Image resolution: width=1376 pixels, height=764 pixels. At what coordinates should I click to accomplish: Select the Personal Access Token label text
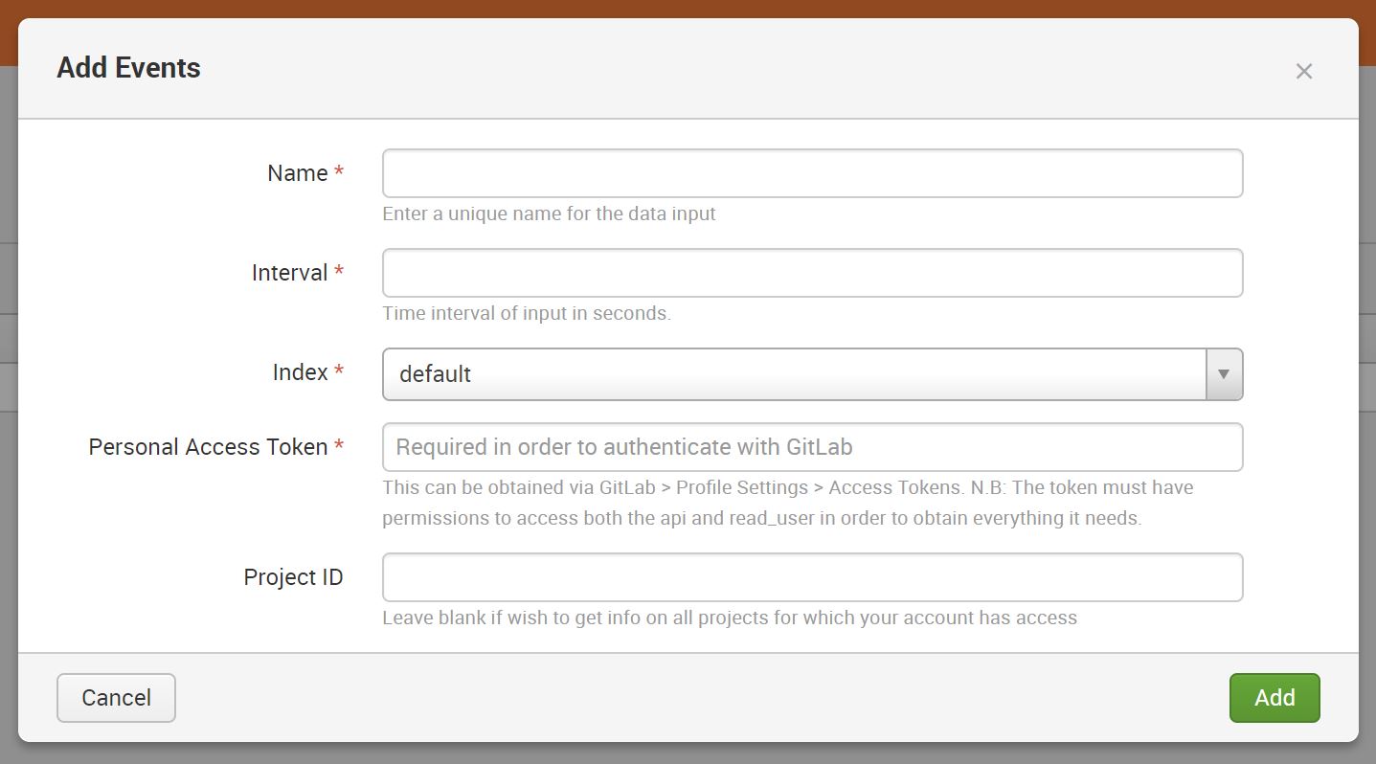click(x=209, y=447)
